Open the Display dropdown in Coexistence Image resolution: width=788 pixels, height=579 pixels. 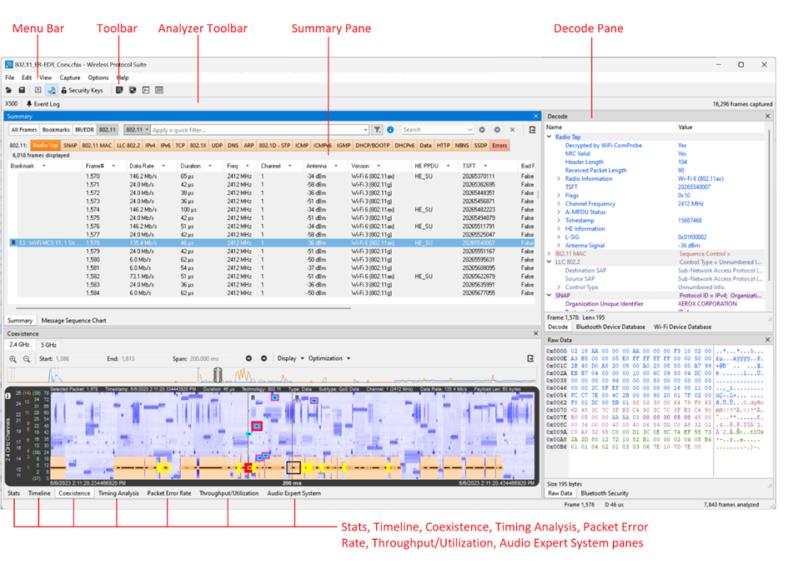tap(290, 358)
